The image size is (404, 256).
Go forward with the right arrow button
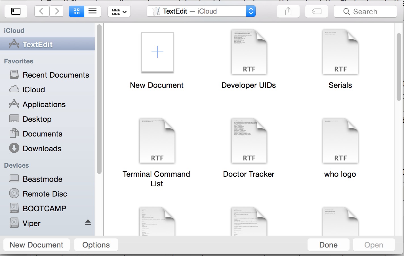coord(56,11)
